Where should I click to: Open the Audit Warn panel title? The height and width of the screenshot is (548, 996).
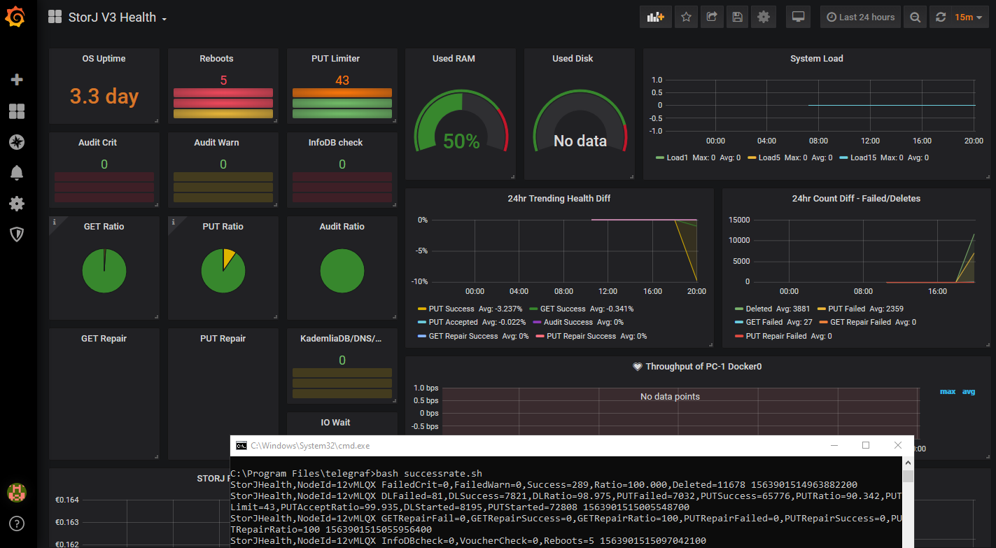[216, 143]
